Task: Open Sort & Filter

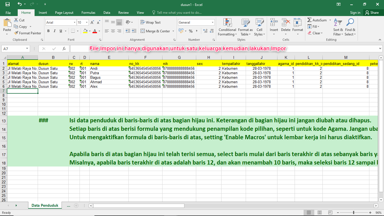Action: point(338,27)
